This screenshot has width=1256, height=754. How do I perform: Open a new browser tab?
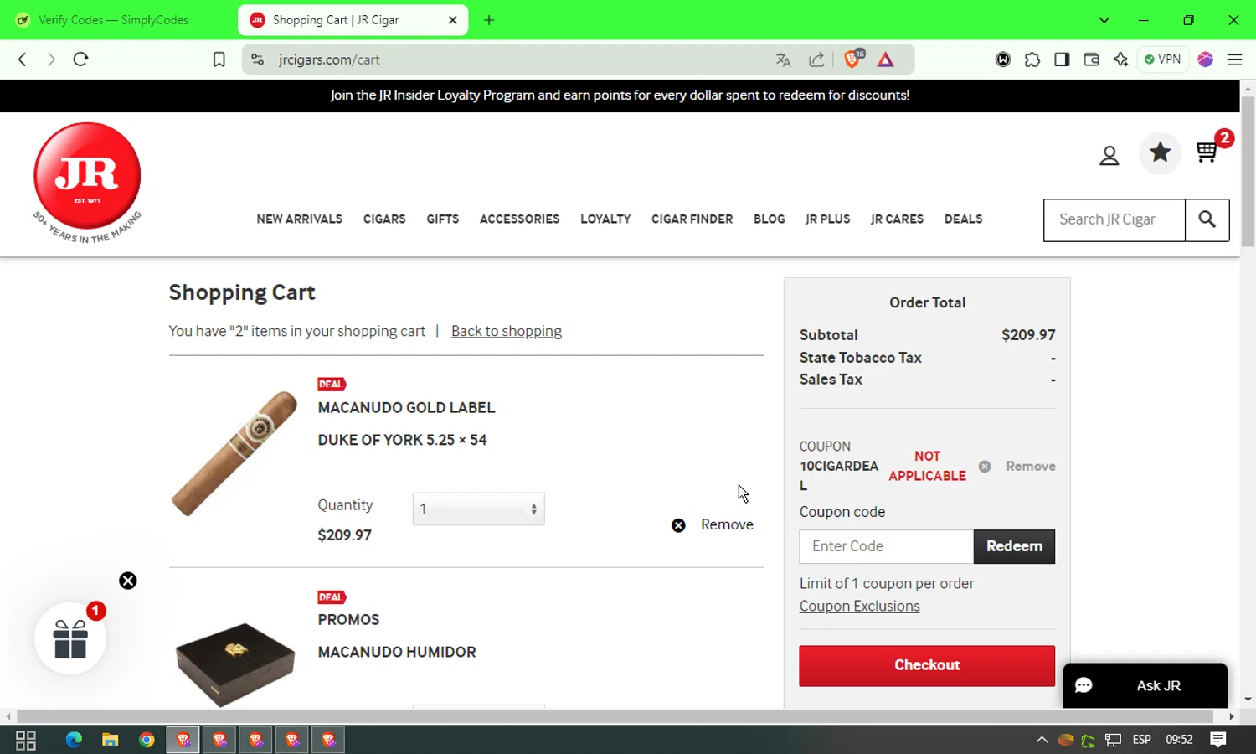pos(489,20)
